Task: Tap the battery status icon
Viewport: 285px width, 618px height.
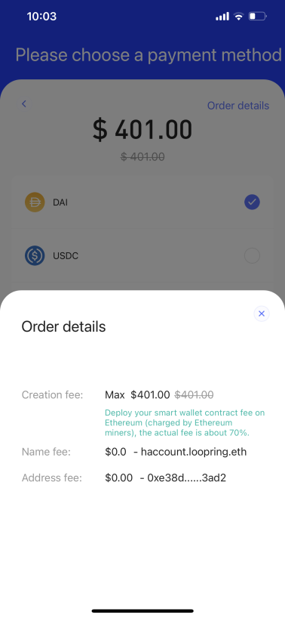Action: [x=258, y=16]
